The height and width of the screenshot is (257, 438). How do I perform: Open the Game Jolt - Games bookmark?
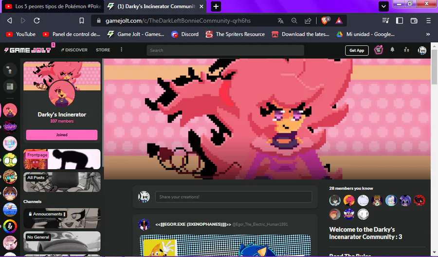(136, 34)
